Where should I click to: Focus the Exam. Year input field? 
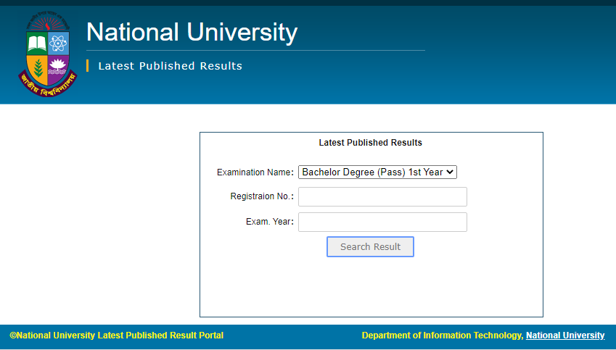tap(382, 222)
